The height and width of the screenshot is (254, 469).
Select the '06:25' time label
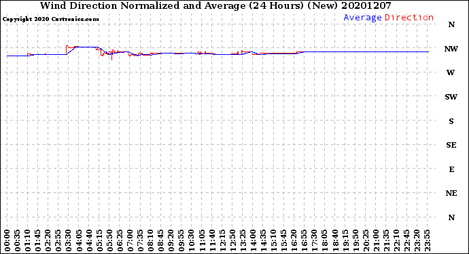click(120, 240)
